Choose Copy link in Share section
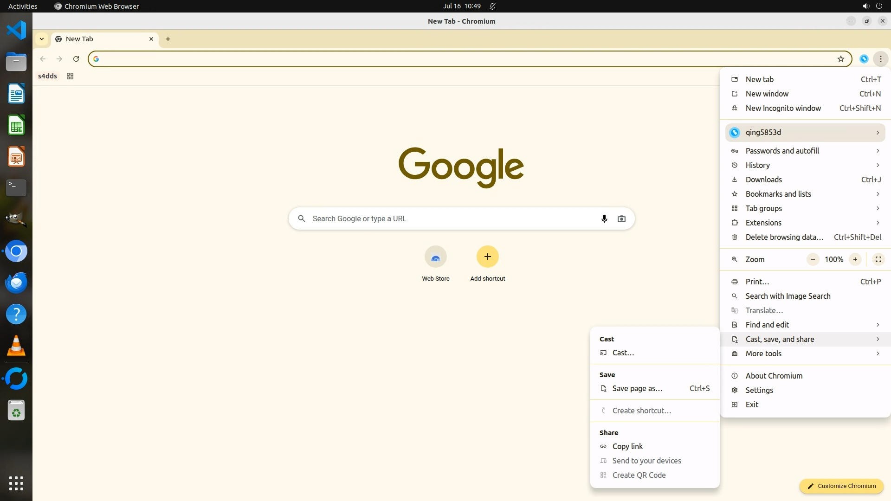This screenshot has height=501, width=891. tap(627, 446)
